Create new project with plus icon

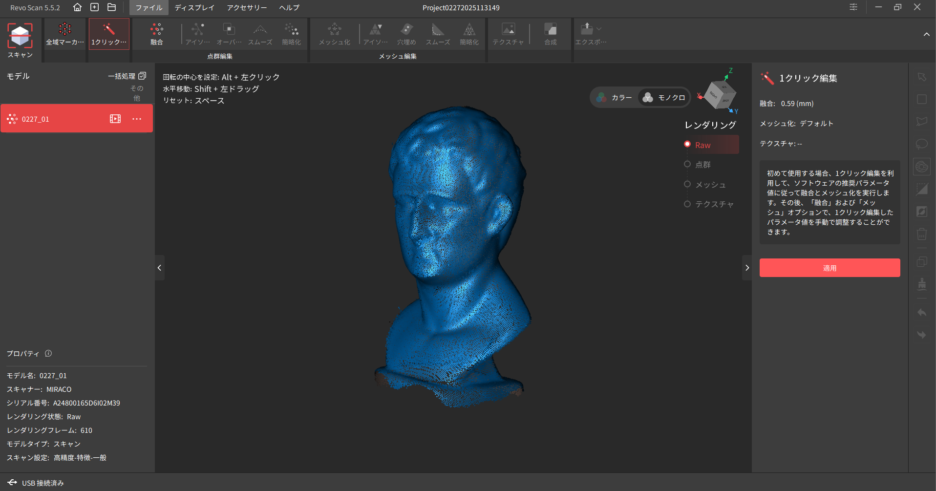coord(95,7)
